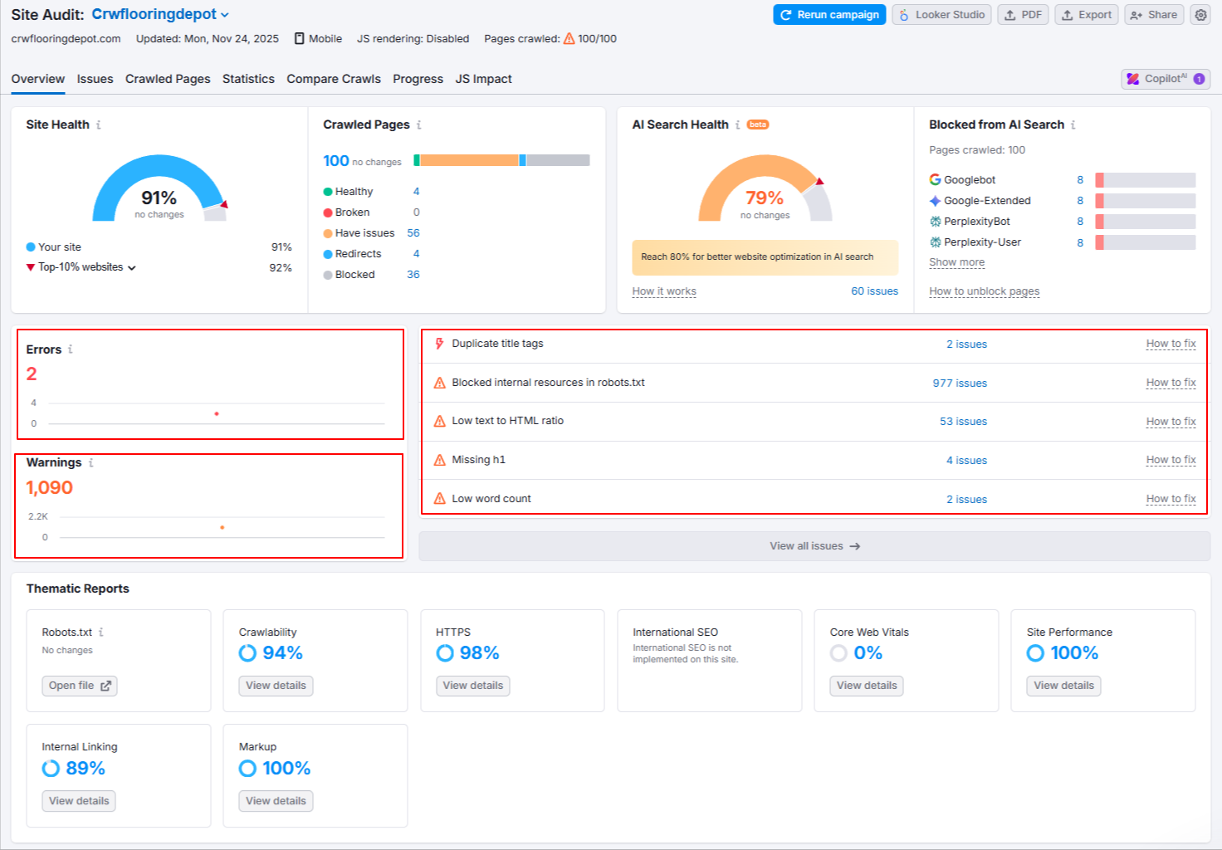1222x850 pixels.
Task: Click the red dot on Errors chart
Action: (x=217, y=413)
